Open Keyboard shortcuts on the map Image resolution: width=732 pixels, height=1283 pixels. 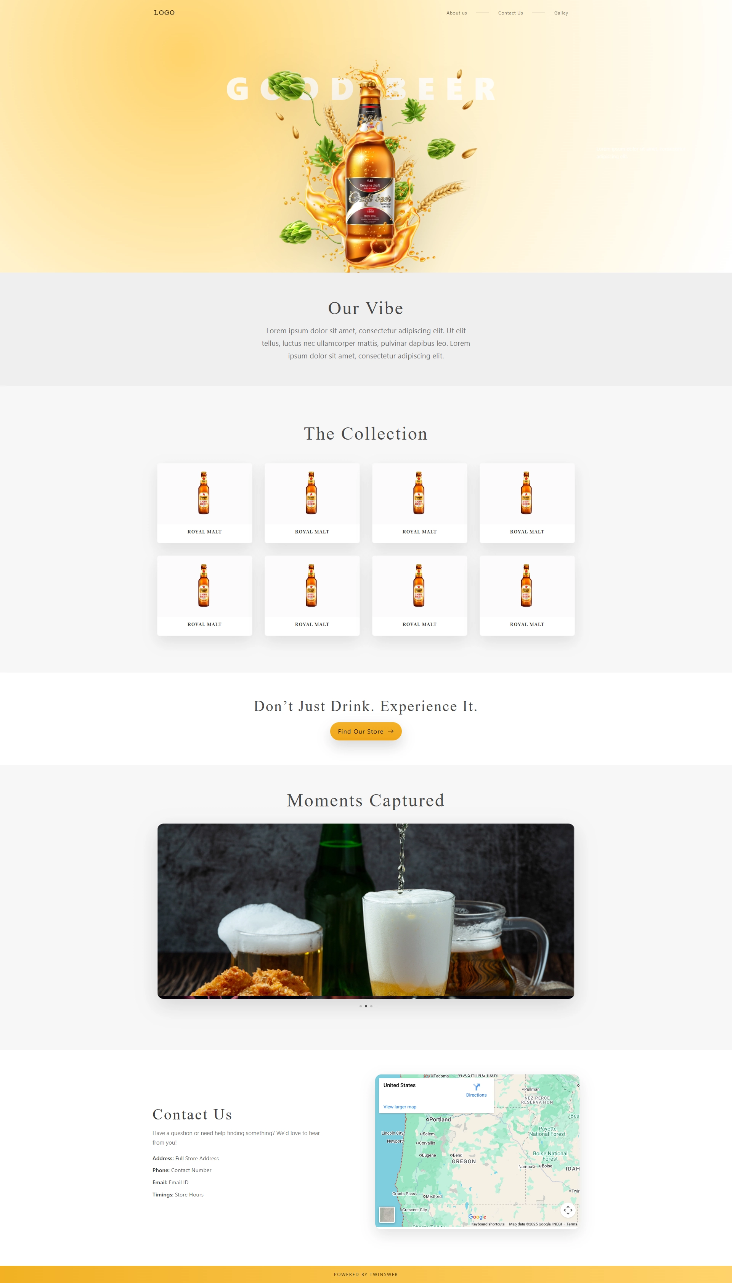click(x=488, y=1224)
